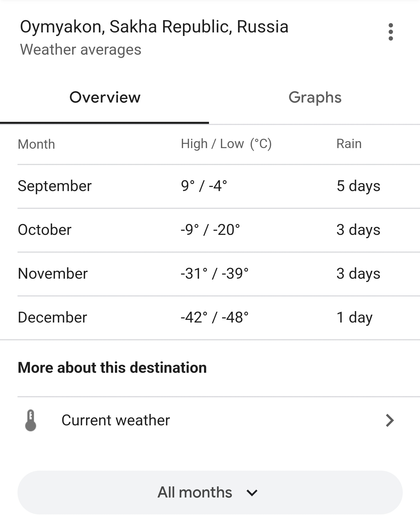This screenshot has width=420, height=527.
Task: Switch to the Graphs tab
Action: pos(315,97)
